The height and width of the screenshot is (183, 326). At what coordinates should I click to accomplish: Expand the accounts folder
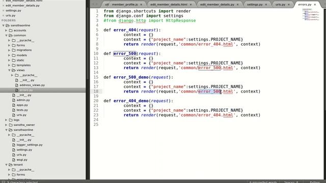[x=6, y=30]
